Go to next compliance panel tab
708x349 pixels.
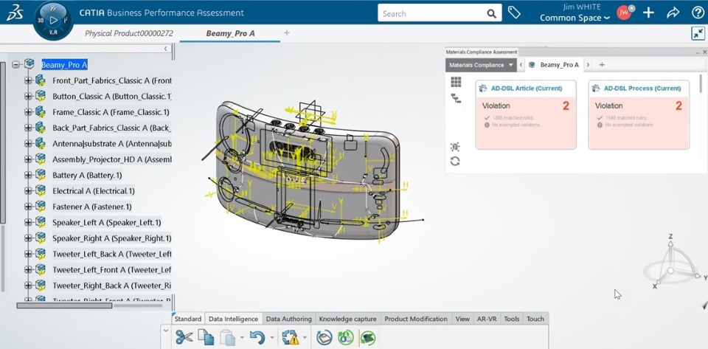(588, 65)
